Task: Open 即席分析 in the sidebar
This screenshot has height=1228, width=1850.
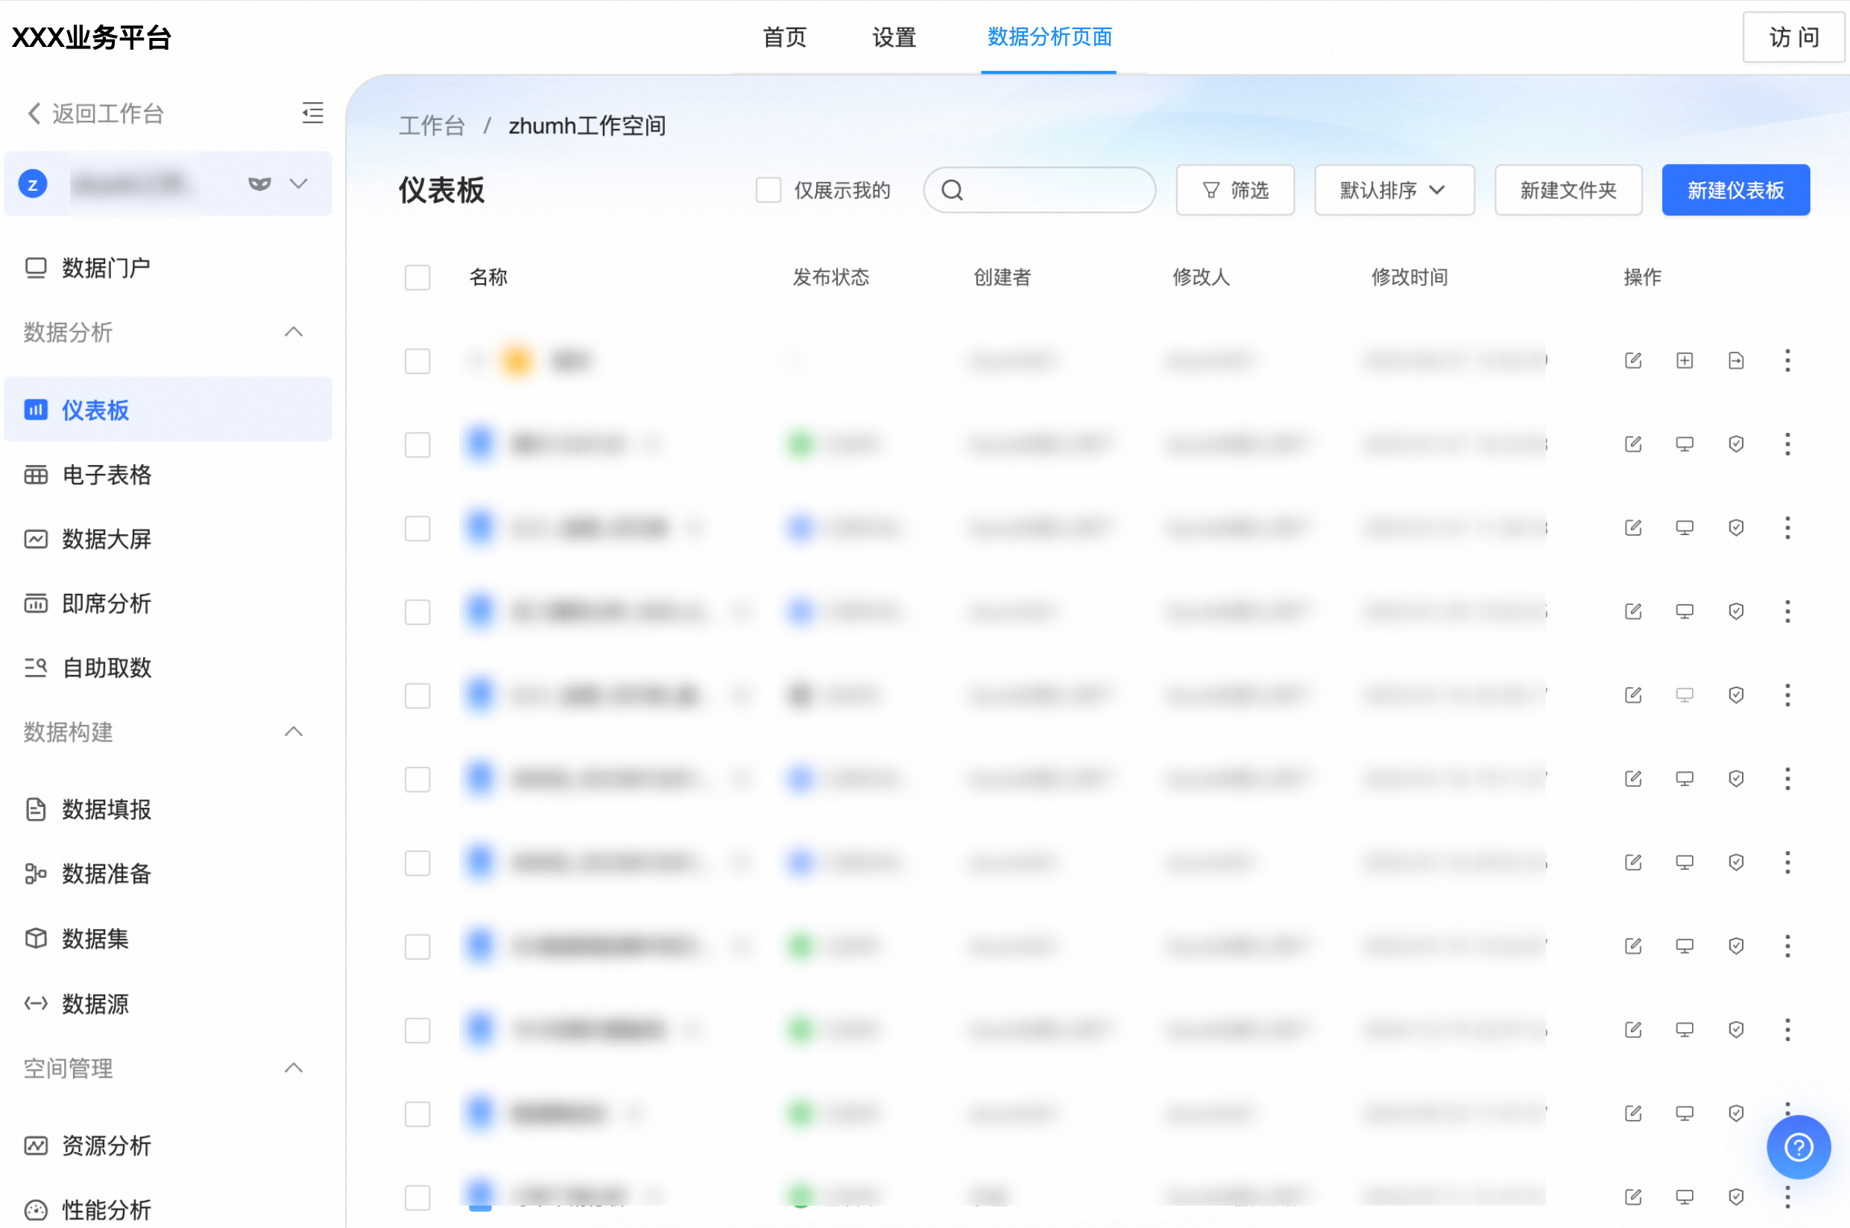Action: pos(168,603)
